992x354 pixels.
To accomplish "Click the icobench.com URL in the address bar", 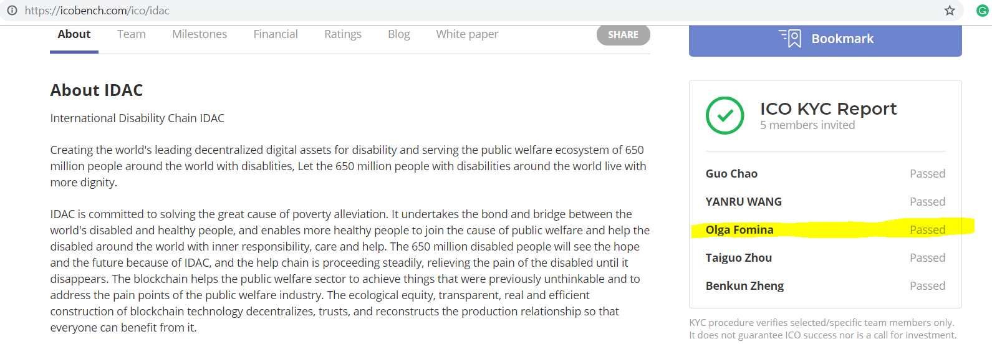I will 97,11.
